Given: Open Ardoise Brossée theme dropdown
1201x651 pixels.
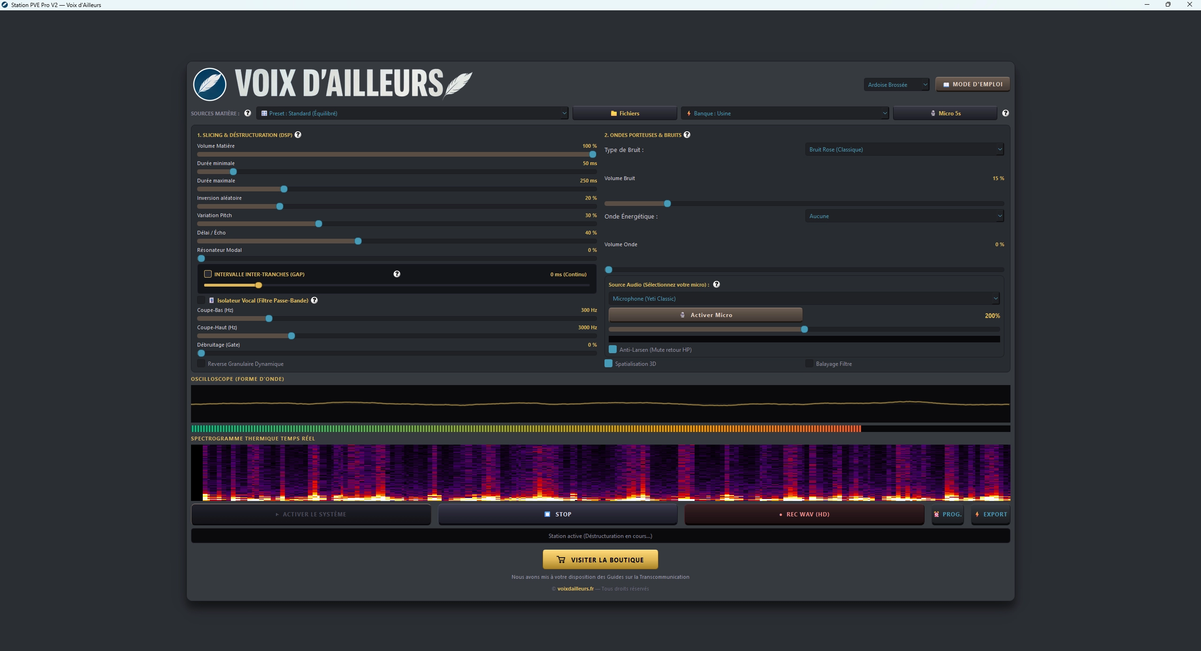Looking at the screenshot, I should (x=896, y=84).
